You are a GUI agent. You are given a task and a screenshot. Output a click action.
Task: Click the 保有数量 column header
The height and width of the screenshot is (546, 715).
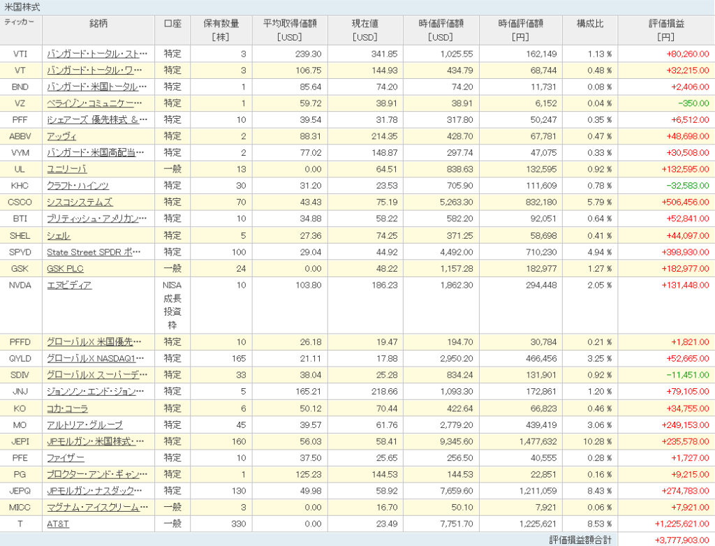pyautogui.click(x=220, y=29)
